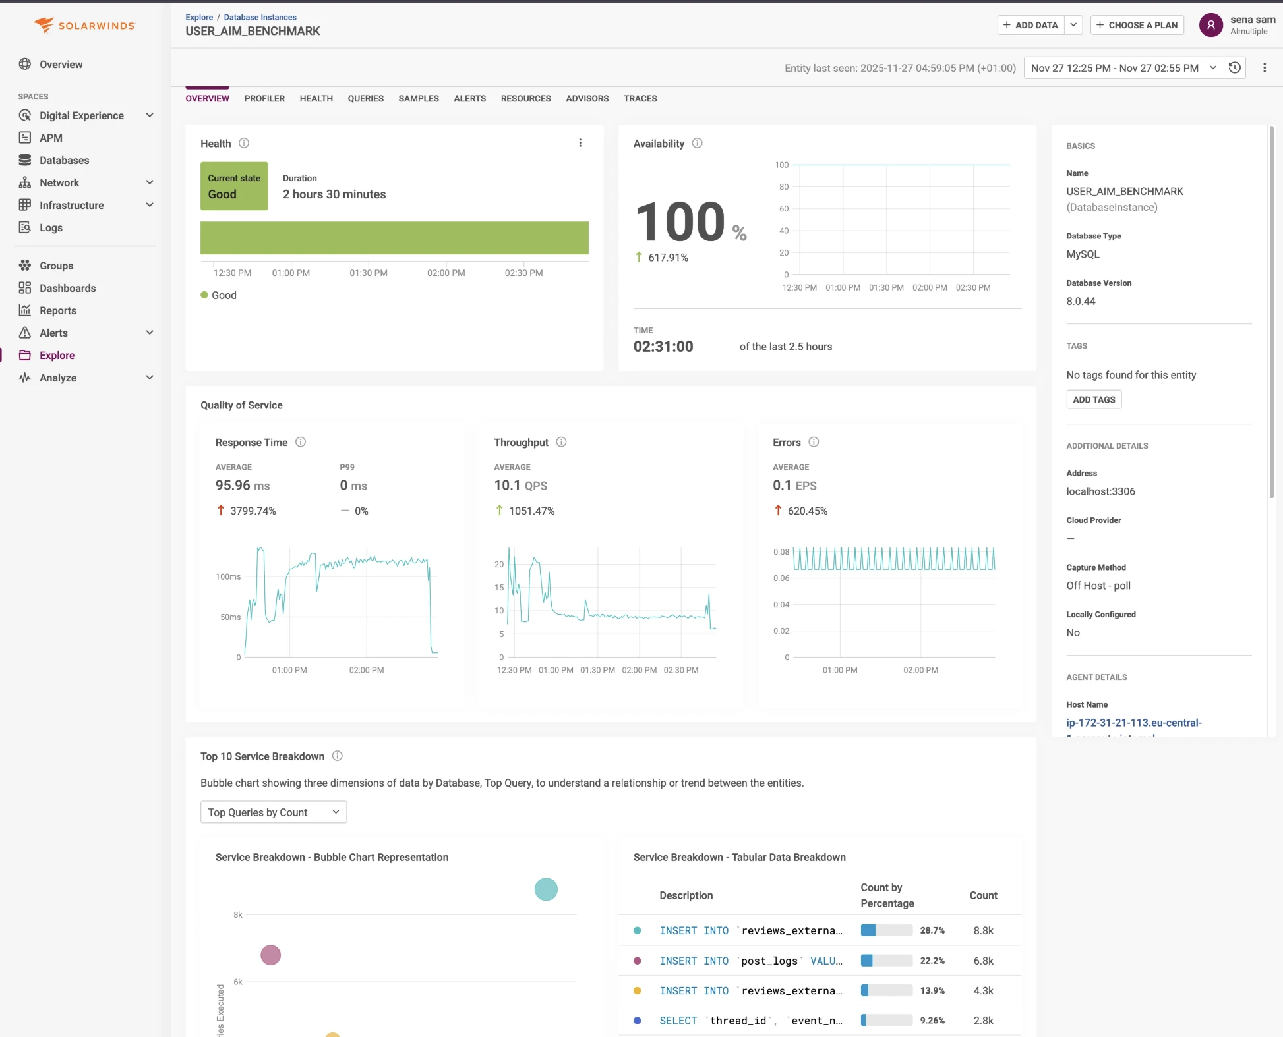
Task: Open the ip-172-31-21-113 host name link
Action: pos(1134,723)
